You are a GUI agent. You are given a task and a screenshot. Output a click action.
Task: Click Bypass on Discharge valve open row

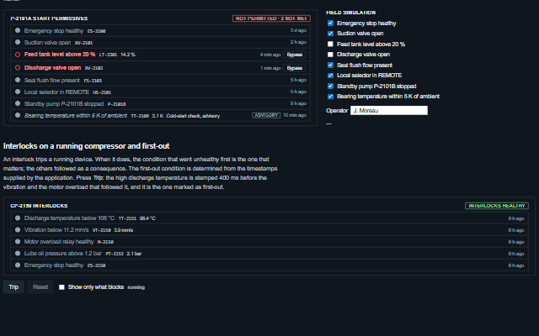tap(295, 68)
